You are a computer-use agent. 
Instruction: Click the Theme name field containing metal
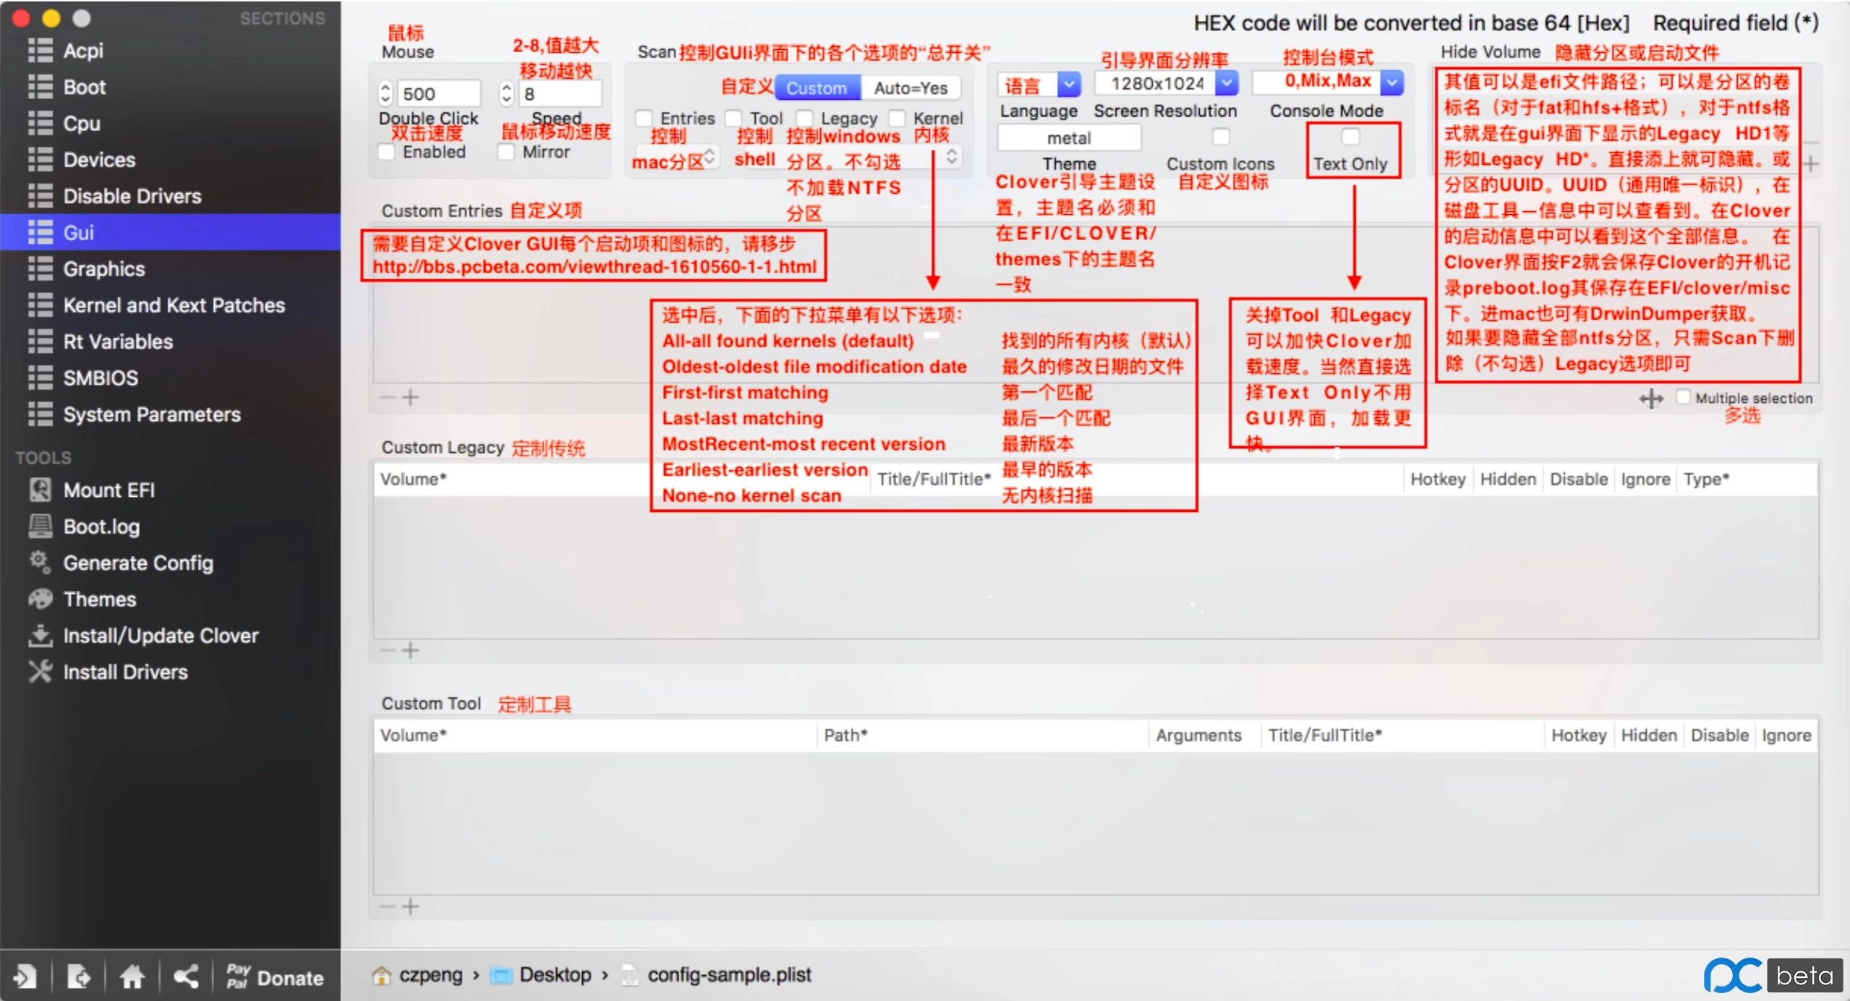(1069, 137)
